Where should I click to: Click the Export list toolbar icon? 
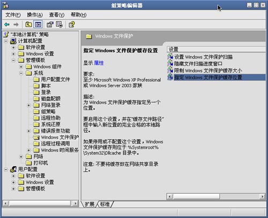point(59,24)
